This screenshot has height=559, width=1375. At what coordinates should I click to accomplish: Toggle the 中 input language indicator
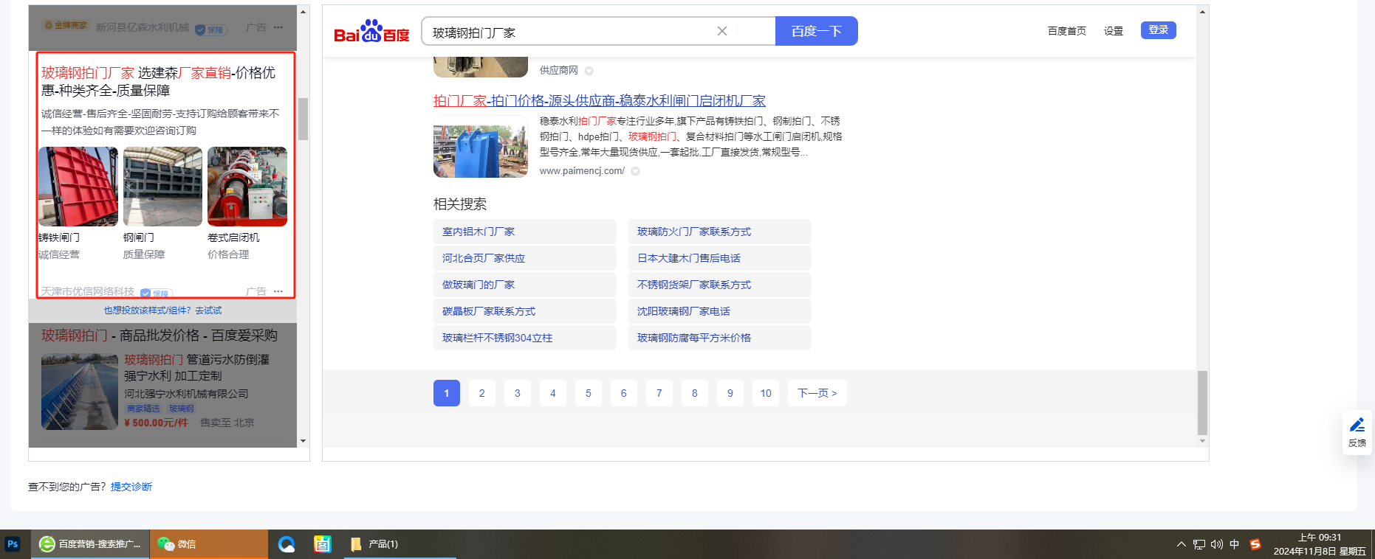click(1235, 544)
